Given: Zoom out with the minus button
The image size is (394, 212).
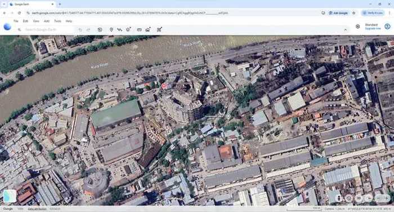Looking at the screenshot, I should (x=378, y=198).
